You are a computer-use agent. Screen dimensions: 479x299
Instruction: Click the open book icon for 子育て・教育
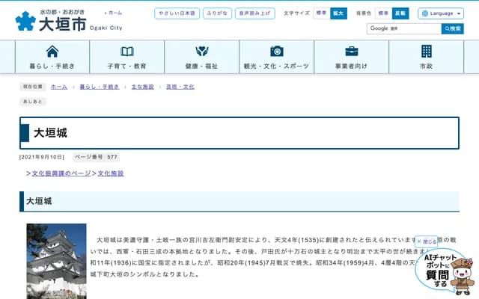click(x=127, y=51)
